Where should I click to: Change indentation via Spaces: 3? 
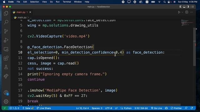pyautogui.click(x=97, y=108)
